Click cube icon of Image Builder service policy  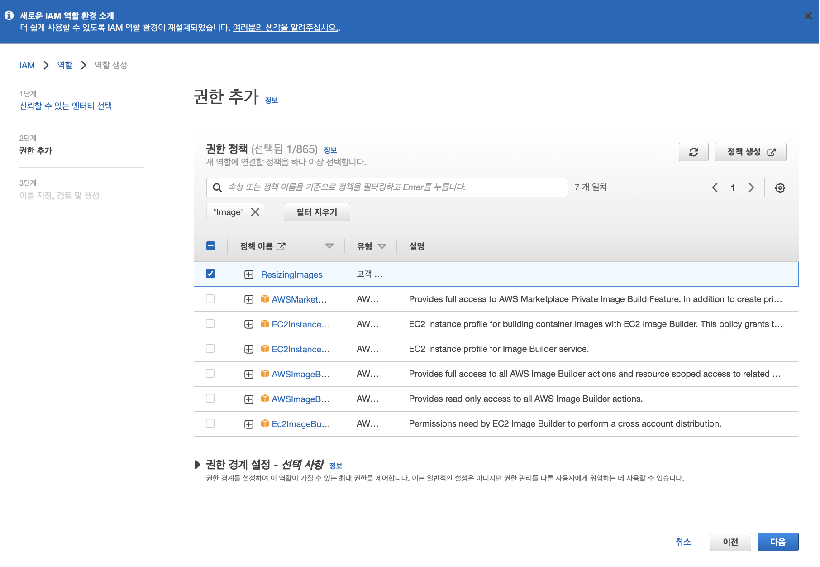coord(265,349)
